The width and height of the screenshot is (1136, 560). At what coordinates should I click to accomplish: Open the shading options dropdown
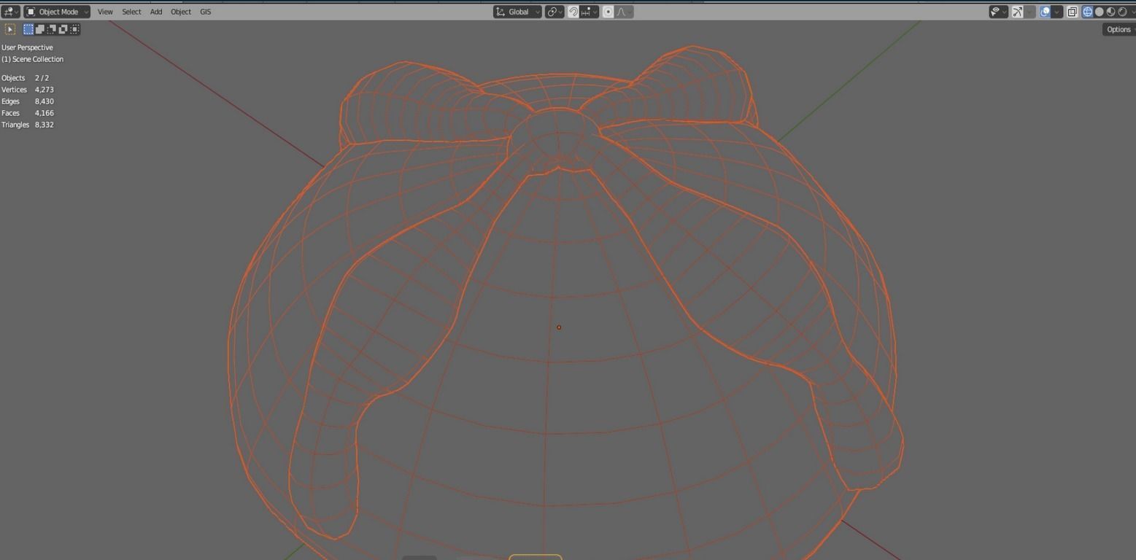click(x=1132, y=12)
